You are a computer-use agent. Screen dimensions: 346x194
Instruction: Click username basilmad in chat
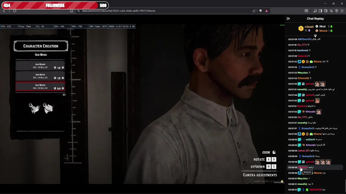303,50
